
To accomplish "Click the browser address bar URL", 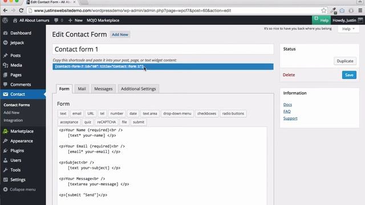I will click(x=132, y=10).
